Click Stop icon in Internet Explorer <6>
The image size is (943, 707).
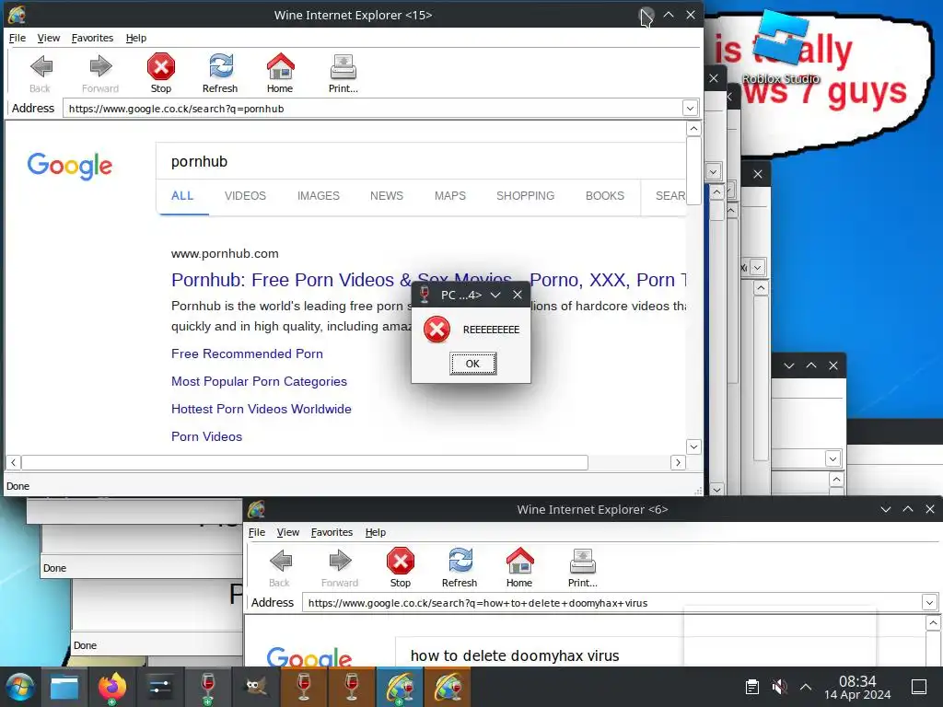(x=400, y=561)
